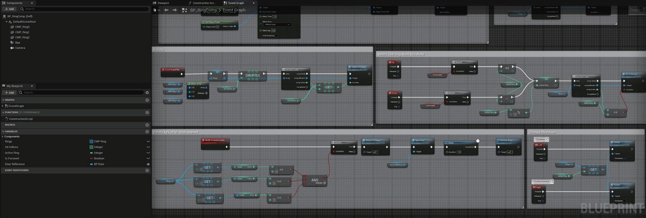Toggle visibility eye for Is Focused variable
This screenshot has width=646, height=218.
(x=148, y=158)
